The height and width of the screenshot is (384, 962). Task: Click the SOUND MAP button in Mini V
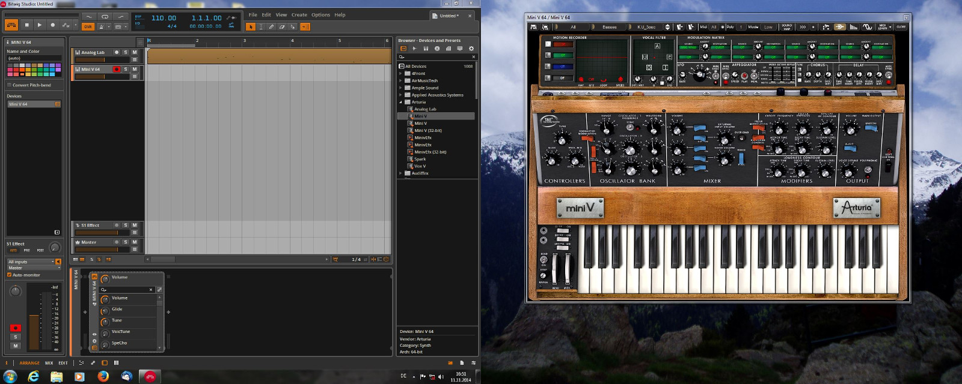[x=786, y=27]
